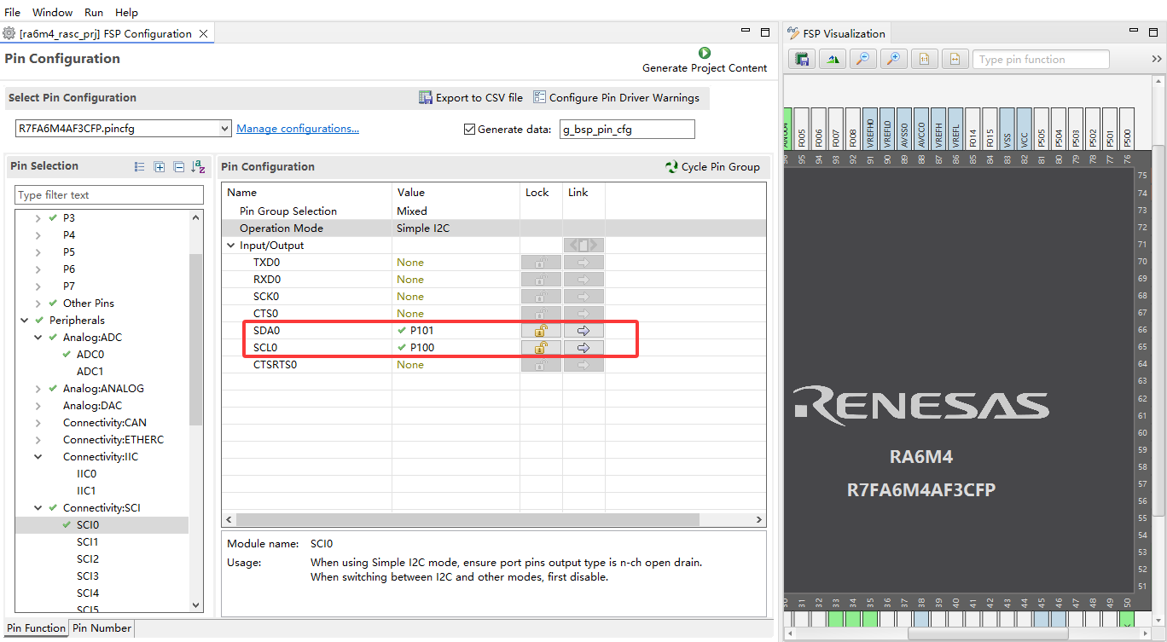Switch to the Pin Number tab

(102, 628)
